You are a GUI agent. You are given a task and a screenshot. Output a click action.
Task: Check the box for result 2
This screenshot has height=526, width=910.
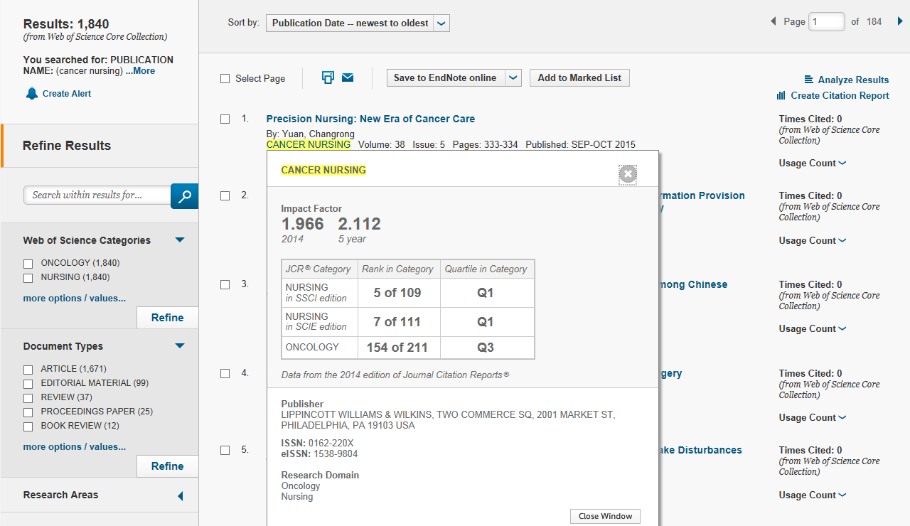coord(225,196)
